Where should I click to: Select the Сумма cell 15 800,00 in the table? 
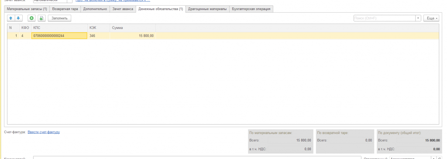tap(133, 36)
